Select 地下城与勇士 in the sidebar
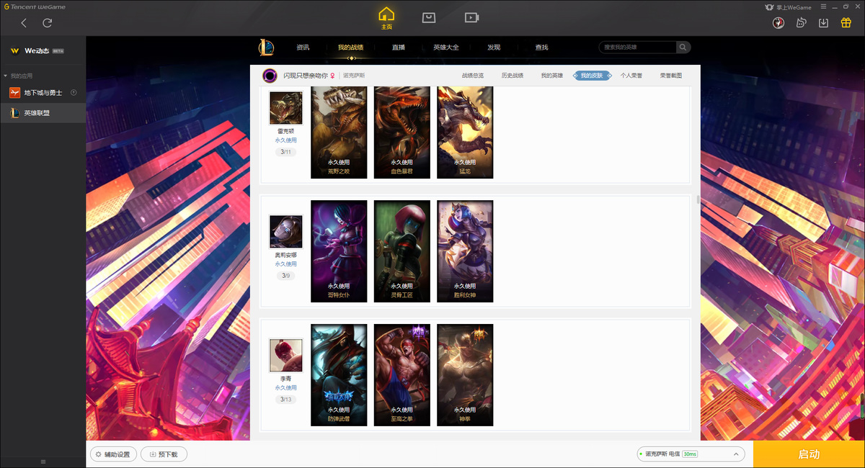The image size is (865, 468). pyautogui.click(x=43, y=93)
